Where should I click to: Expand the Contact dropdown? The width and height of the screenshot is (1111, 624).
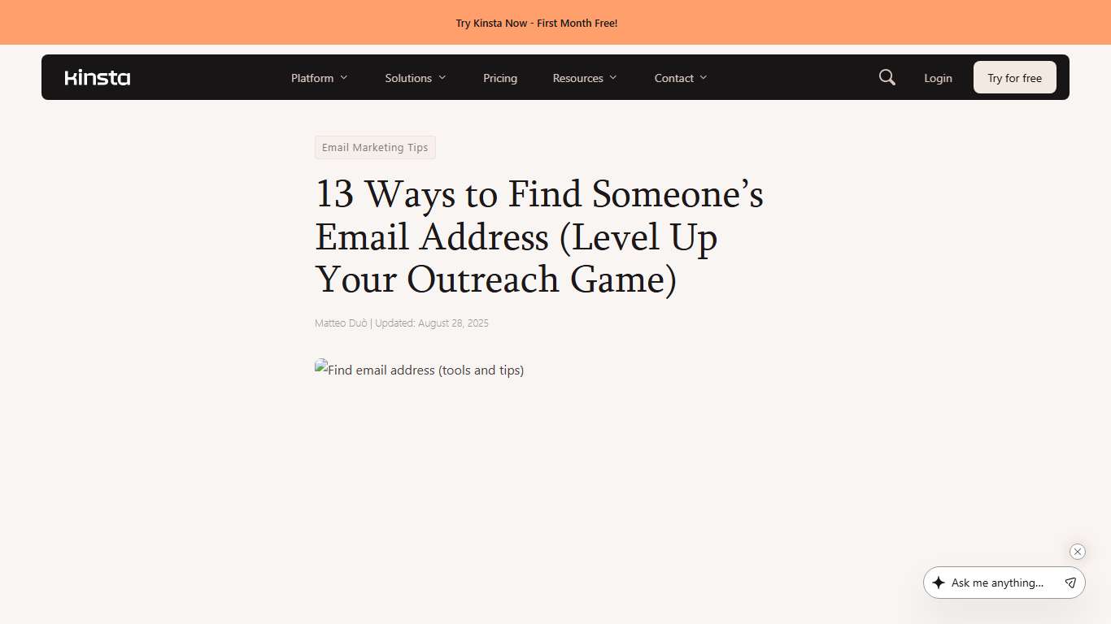(x=680, y=78)
